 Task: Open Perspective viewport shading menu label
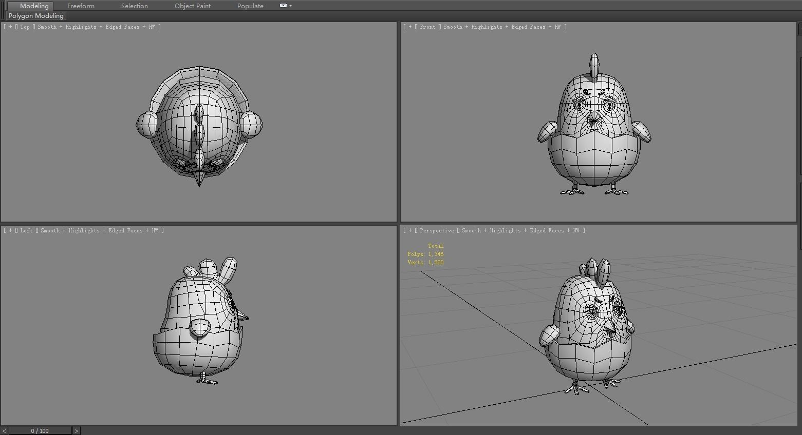click(520, 230)
